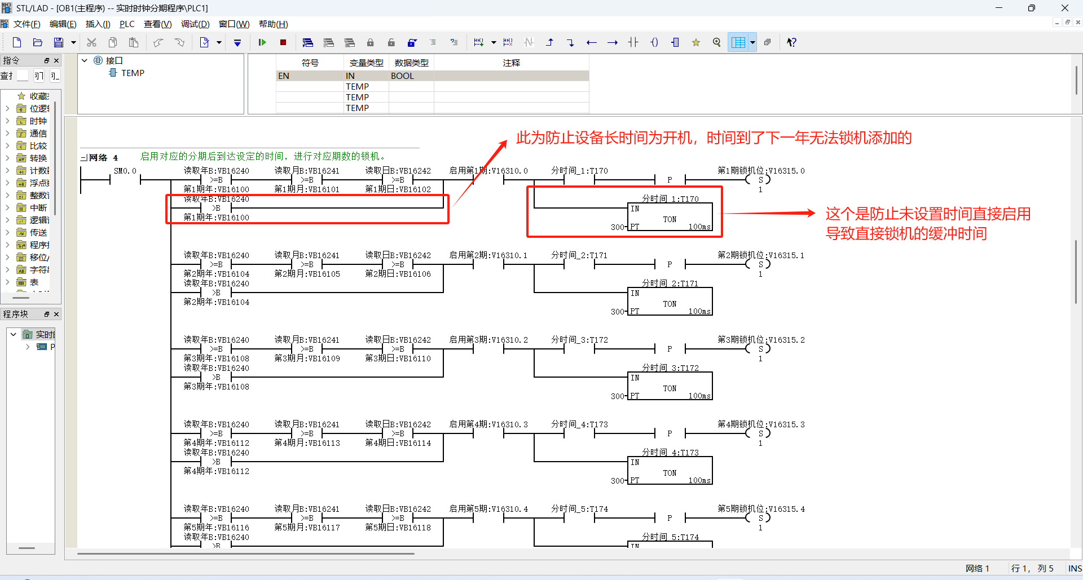1083x580 pixels.
Task: Collapse the 实时 project node in 程序块
Action: [x=14, y=334]
